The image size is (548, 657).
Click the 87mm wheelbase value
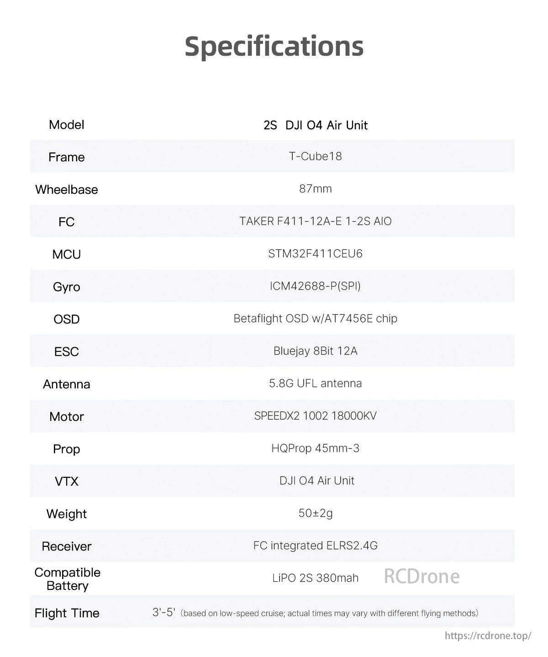316,189
